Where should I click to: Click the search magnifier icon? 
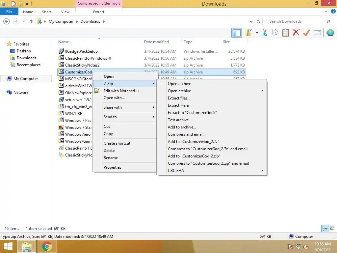(x=328, y=21)
